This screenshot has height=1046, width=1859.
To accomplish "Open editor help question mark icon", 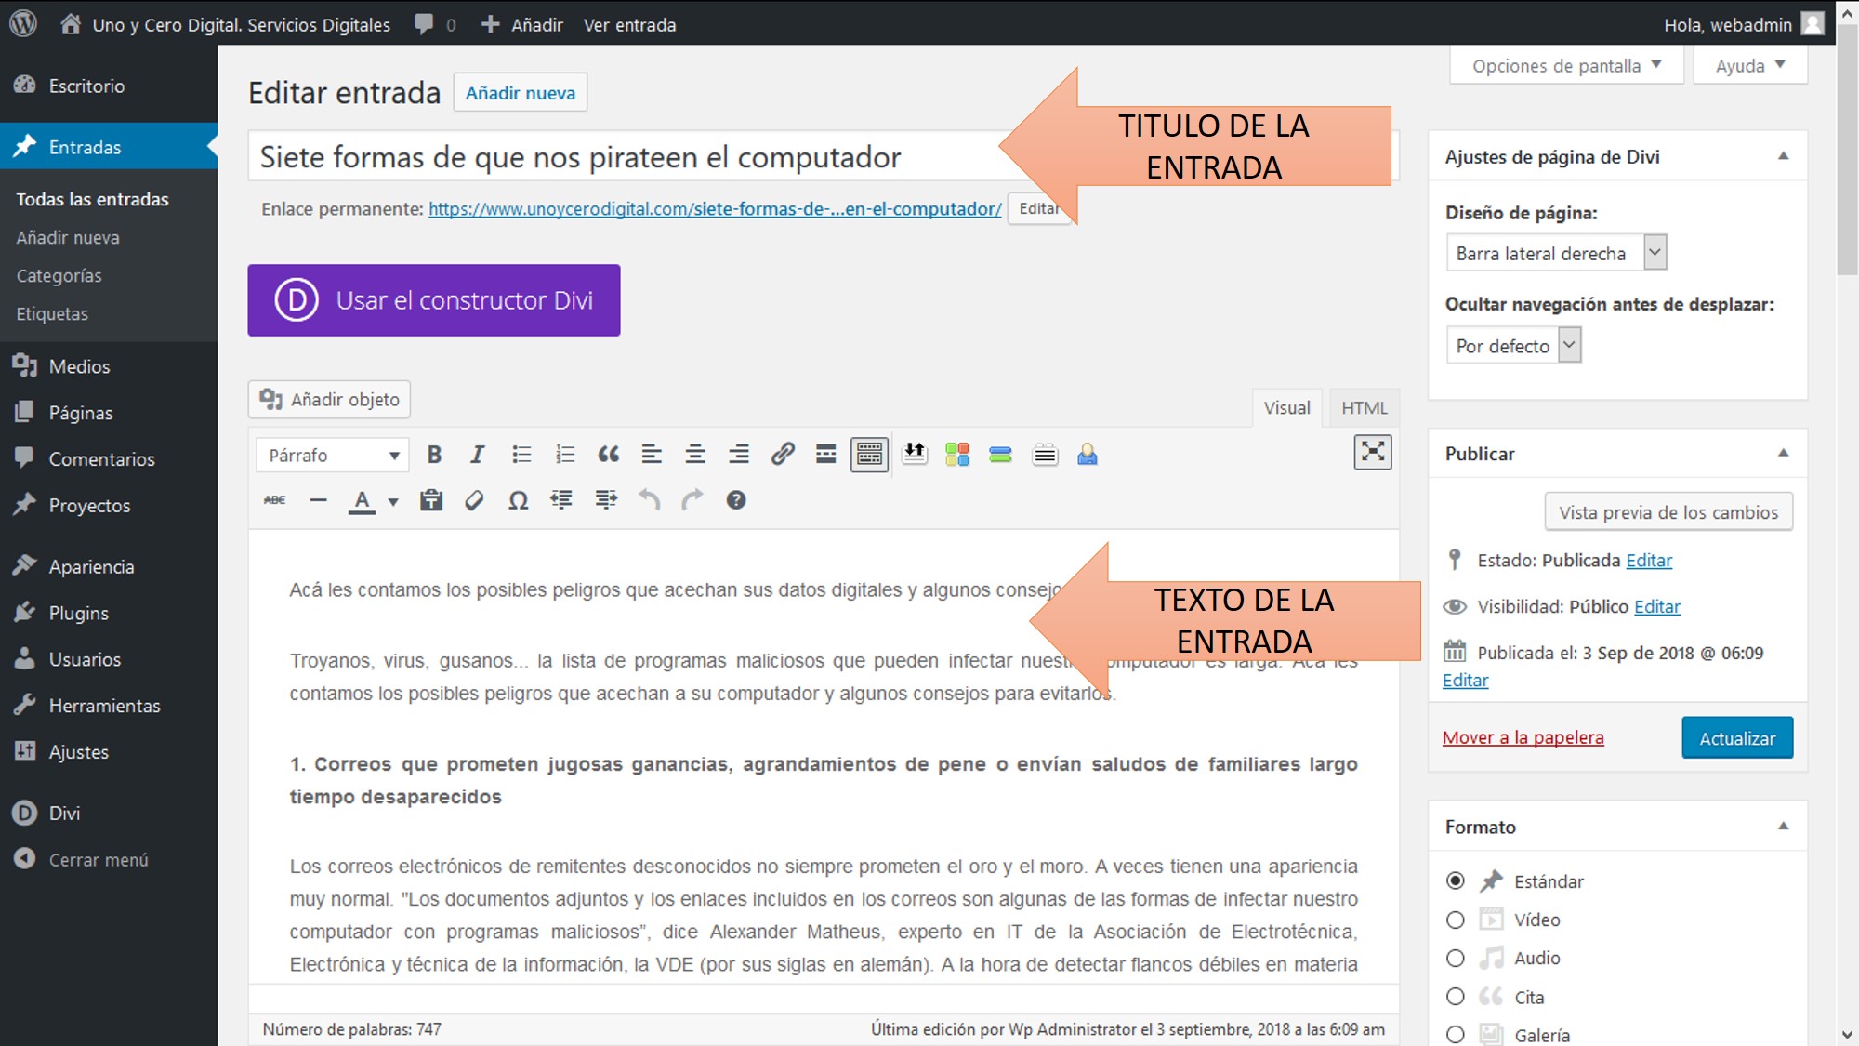I will click(735, 500).
